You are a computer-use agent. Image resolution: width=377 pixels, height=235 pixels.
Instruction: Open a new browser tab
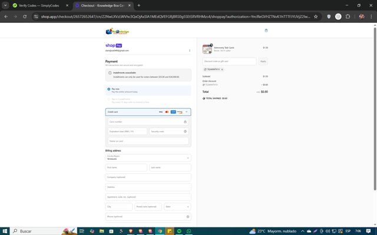(x=139, y=5)
